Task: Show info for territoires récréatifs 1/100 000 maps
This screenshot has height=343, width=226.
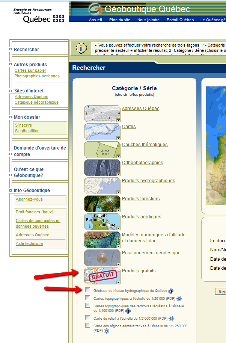Action: (128, 311)
